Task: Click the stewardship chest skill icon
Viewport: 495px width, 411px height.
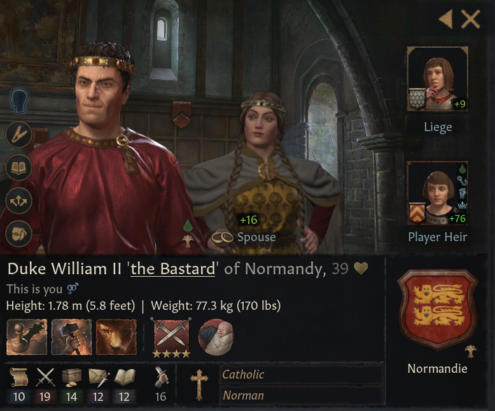Action: pos(71,378)
